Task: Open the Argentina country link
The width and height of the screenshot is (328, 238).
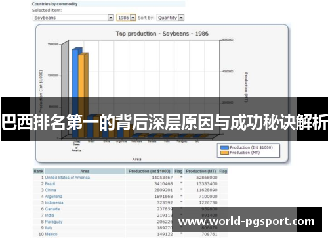Action: 54,197
